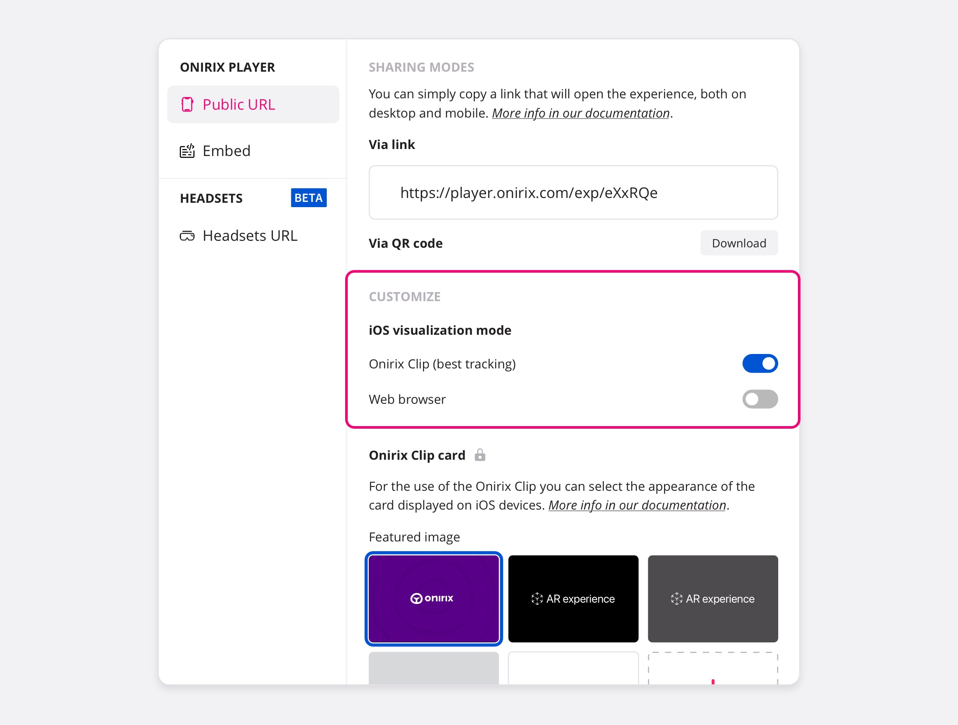Image resolution: width=958 pixels, height=725 pixels.
Task: Click the Embed code icon
Action: 187,151
